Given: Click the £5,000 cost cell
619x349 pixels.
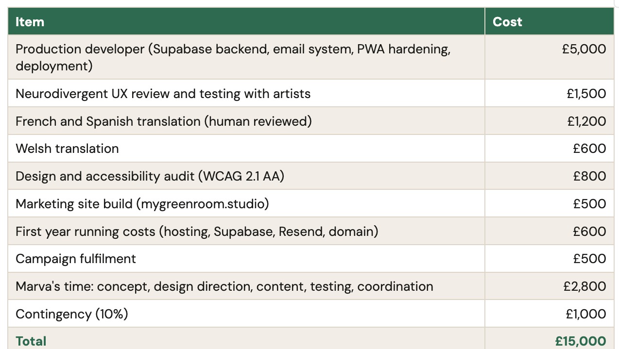Looking at the screenshot, I should (584, 49).
